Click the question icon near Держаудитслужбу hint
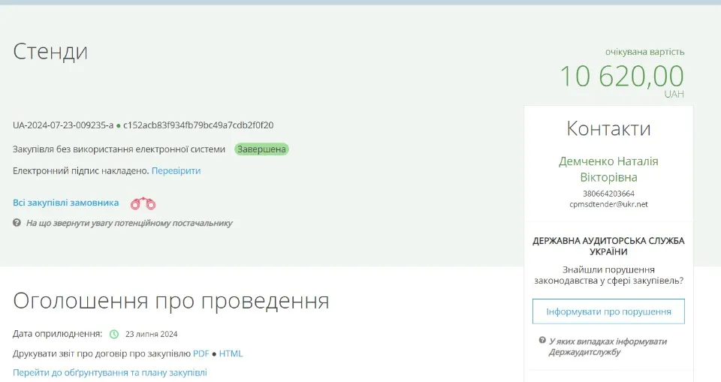The height and width of the screenshot is (382, 721). tap(542, 341)
